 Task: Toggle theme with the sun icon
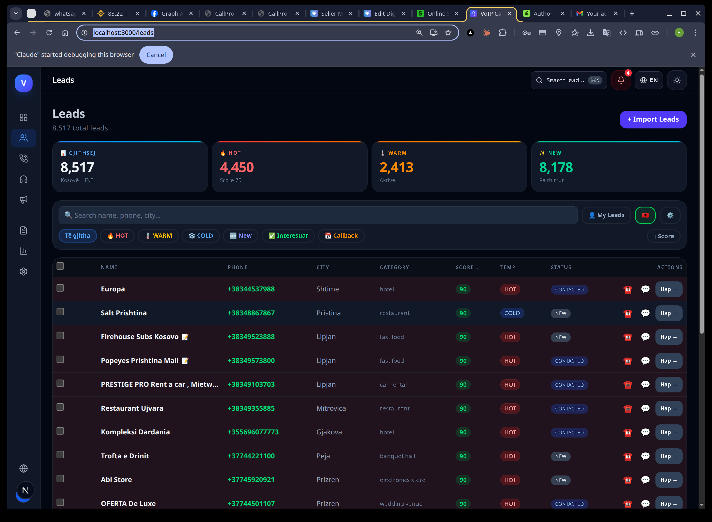click(677, 80)
